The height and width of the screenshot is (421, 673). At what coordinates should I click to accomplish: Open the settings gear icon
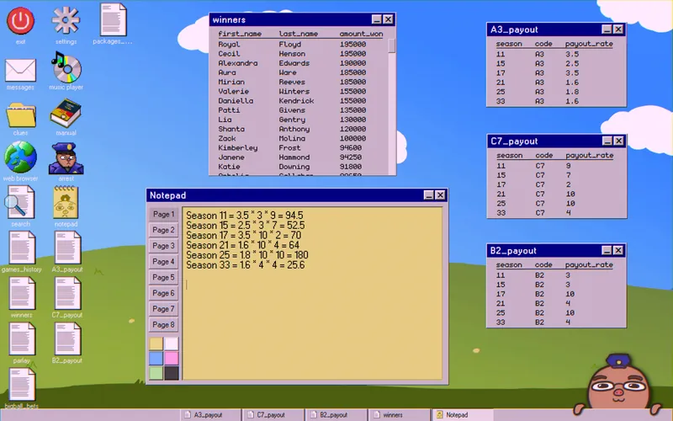[66, 20]
